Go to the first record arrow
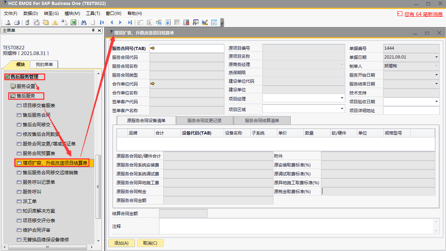Screen dimensions: 446x251 (102, 22)
